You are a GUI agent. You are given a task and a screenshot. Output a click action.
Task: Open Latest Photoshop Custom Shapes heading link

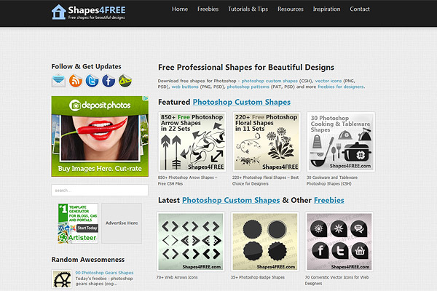click(x=231, y=200)
